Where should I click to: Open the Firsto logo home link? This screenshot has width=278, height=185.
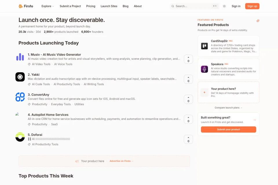tap(26, 6)
